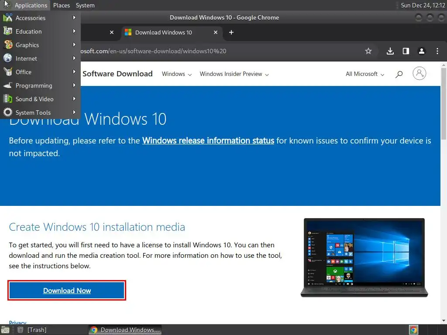
Task: Expand the Internet submenu arrow
Action: coord(74,58)
